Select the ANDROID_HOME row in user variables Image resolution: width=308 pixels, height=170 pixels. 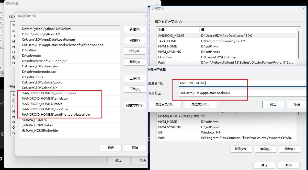coord(226,36)
